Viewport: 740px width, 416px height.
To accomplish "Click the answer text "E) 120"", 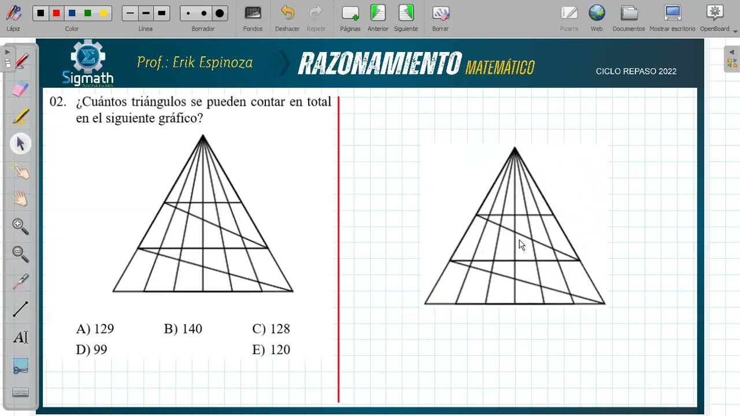I will [x=271, y=350].
